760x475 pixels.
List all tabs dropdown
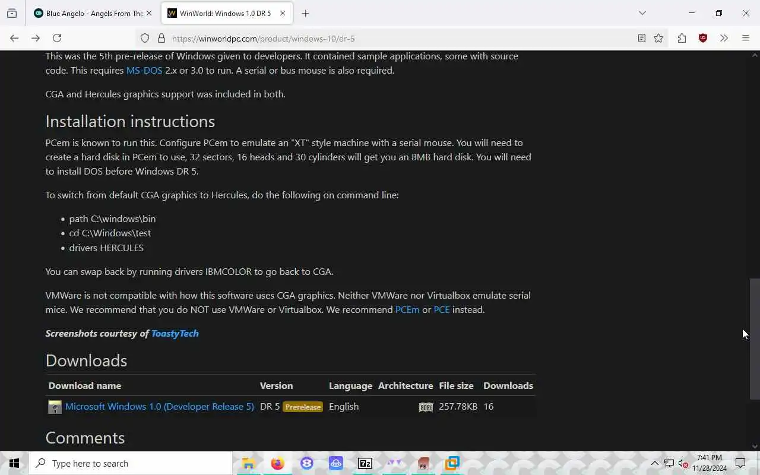coord(642,13)
